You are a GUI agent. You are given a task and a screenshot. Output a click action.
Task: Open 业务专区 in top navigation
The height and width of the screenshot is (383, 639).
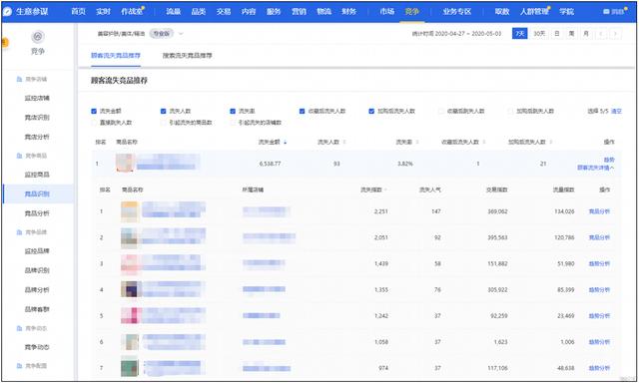[457, 11]
